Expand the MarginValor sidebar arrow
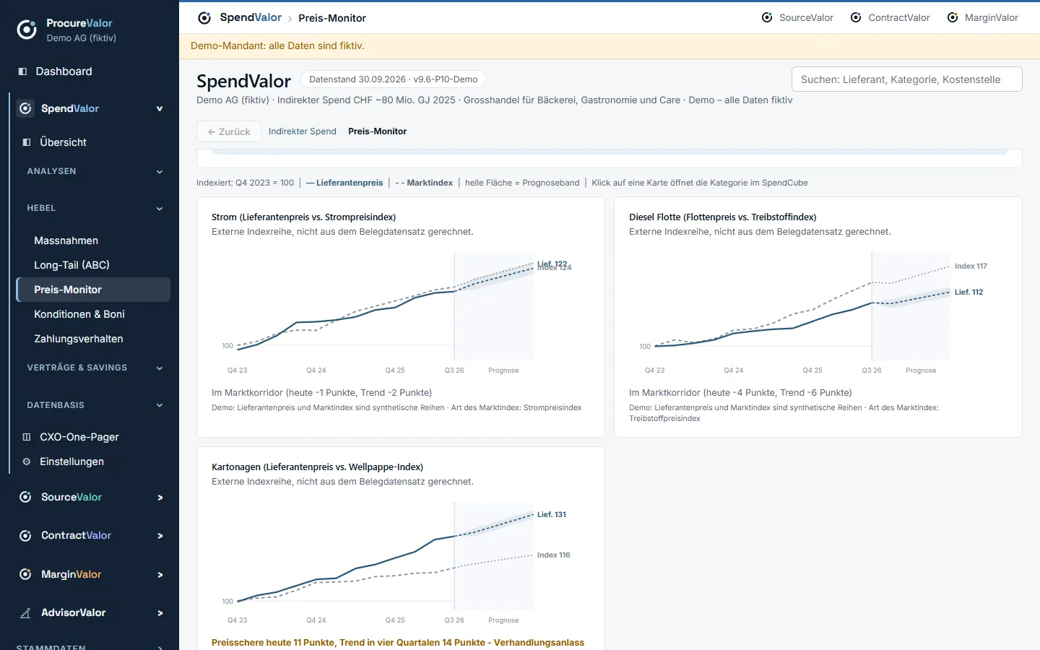The width and height of the screenshot is (1040, 650). (160, 575)
